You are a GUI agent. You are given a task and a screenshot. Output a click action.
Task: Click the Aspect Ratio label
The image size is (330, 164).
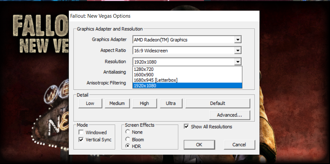[x=113, y=50]
